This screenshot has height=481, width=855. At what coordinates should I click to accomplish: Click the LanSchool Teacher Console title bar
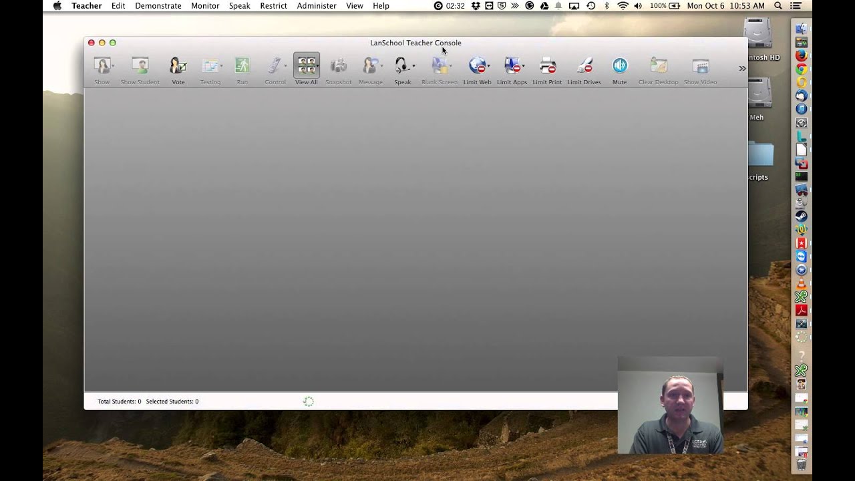[x=415, y=43]
